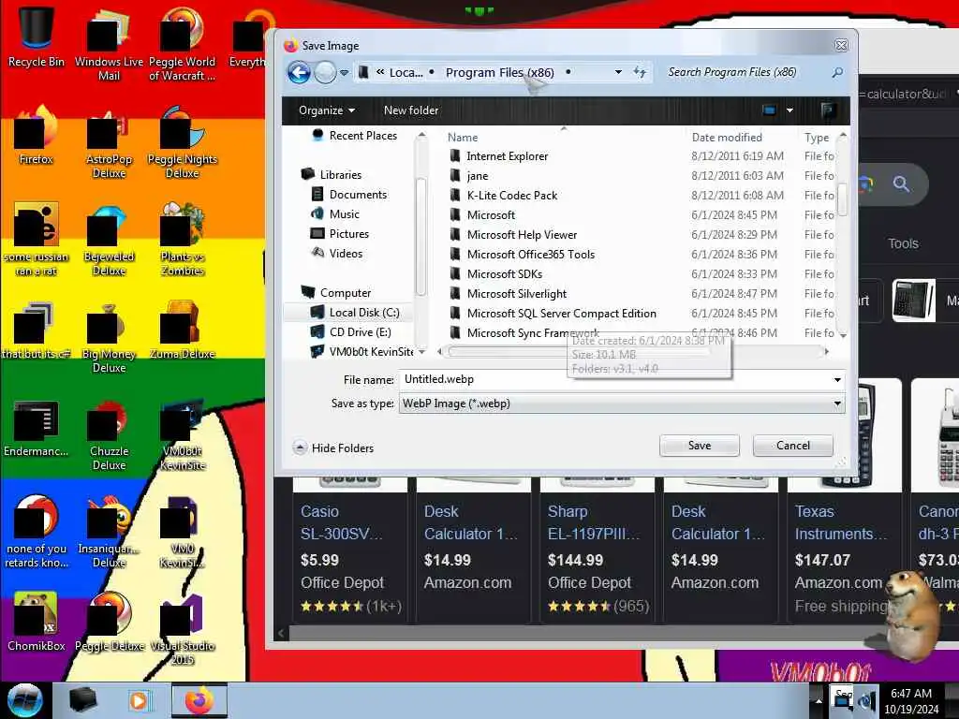
Task: Click Hide Folders toggle
Action: pos(334,448)
